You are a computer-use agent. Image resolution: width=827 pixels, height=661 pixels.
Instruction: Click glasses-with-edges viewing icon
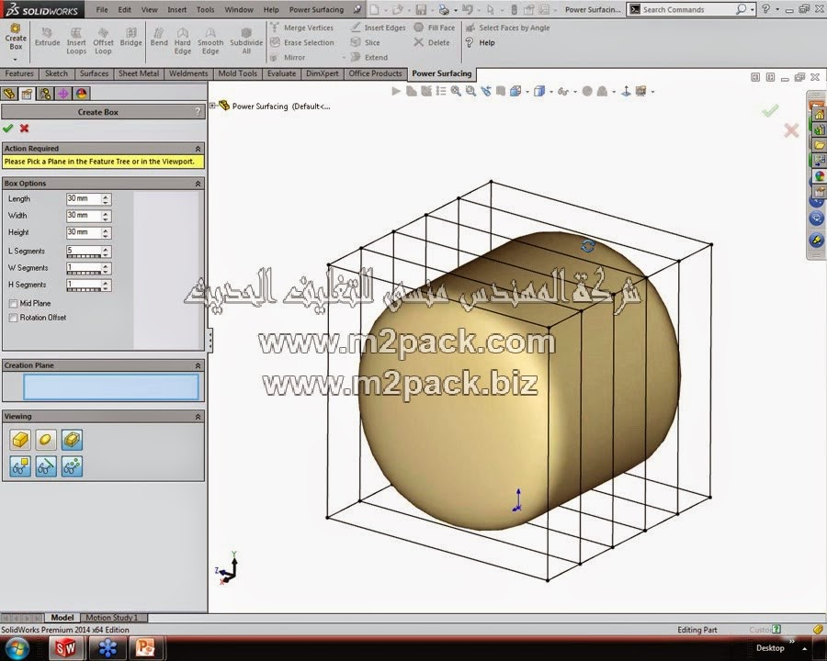click(46, 466)
